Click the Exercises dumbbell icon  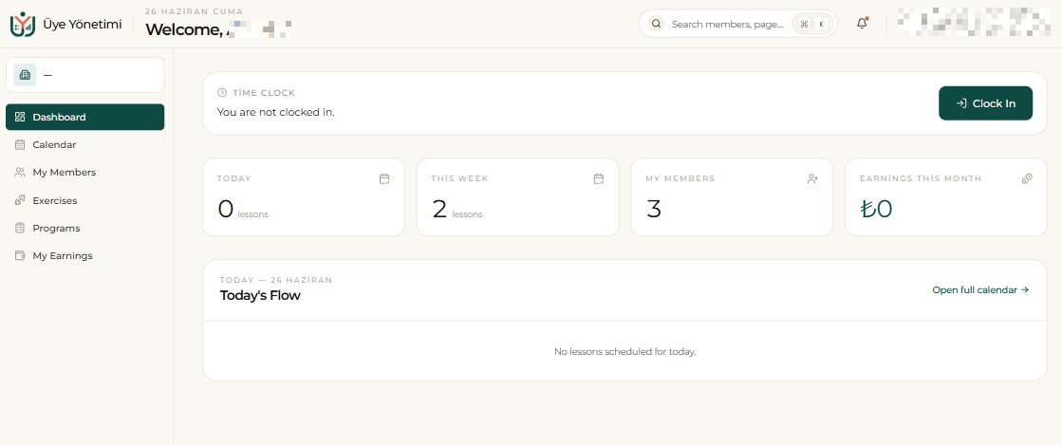click(x=20, y=200)
